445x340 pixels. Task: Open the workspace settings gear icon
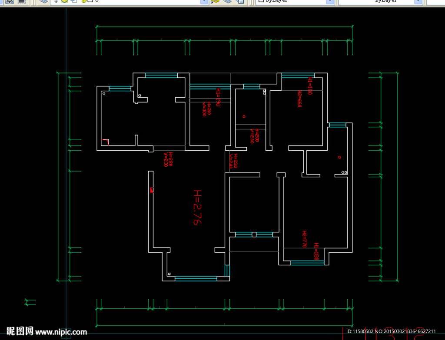(x=9, y=1)
